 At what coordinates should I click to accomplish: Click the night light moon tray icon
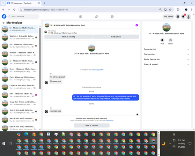pos(164,144)
